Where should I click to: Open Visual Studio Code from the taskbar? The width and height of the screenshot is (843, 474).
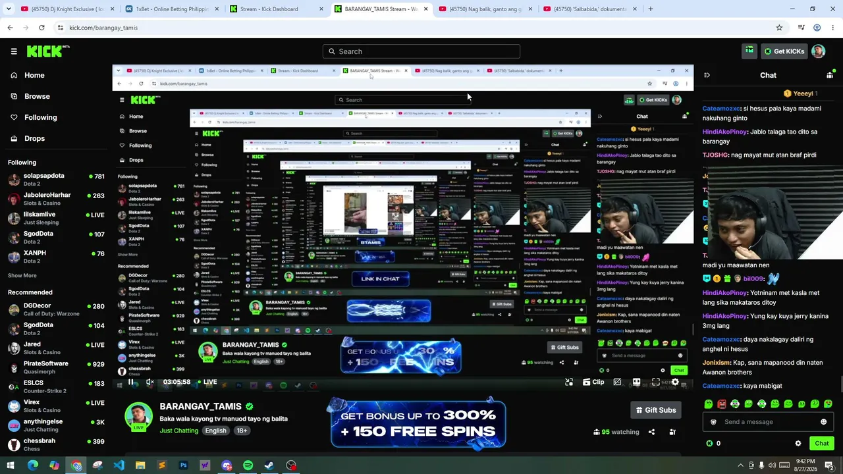click(x=119, y=465)
